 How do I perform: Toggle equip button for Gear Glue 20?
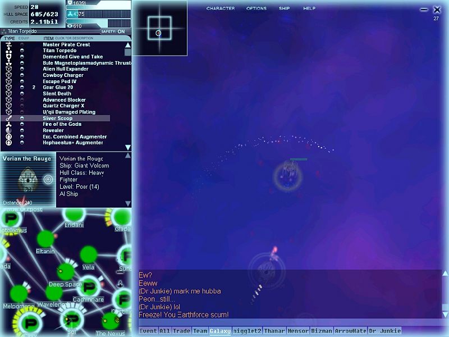pyautogui.click(x=22, y=88)
